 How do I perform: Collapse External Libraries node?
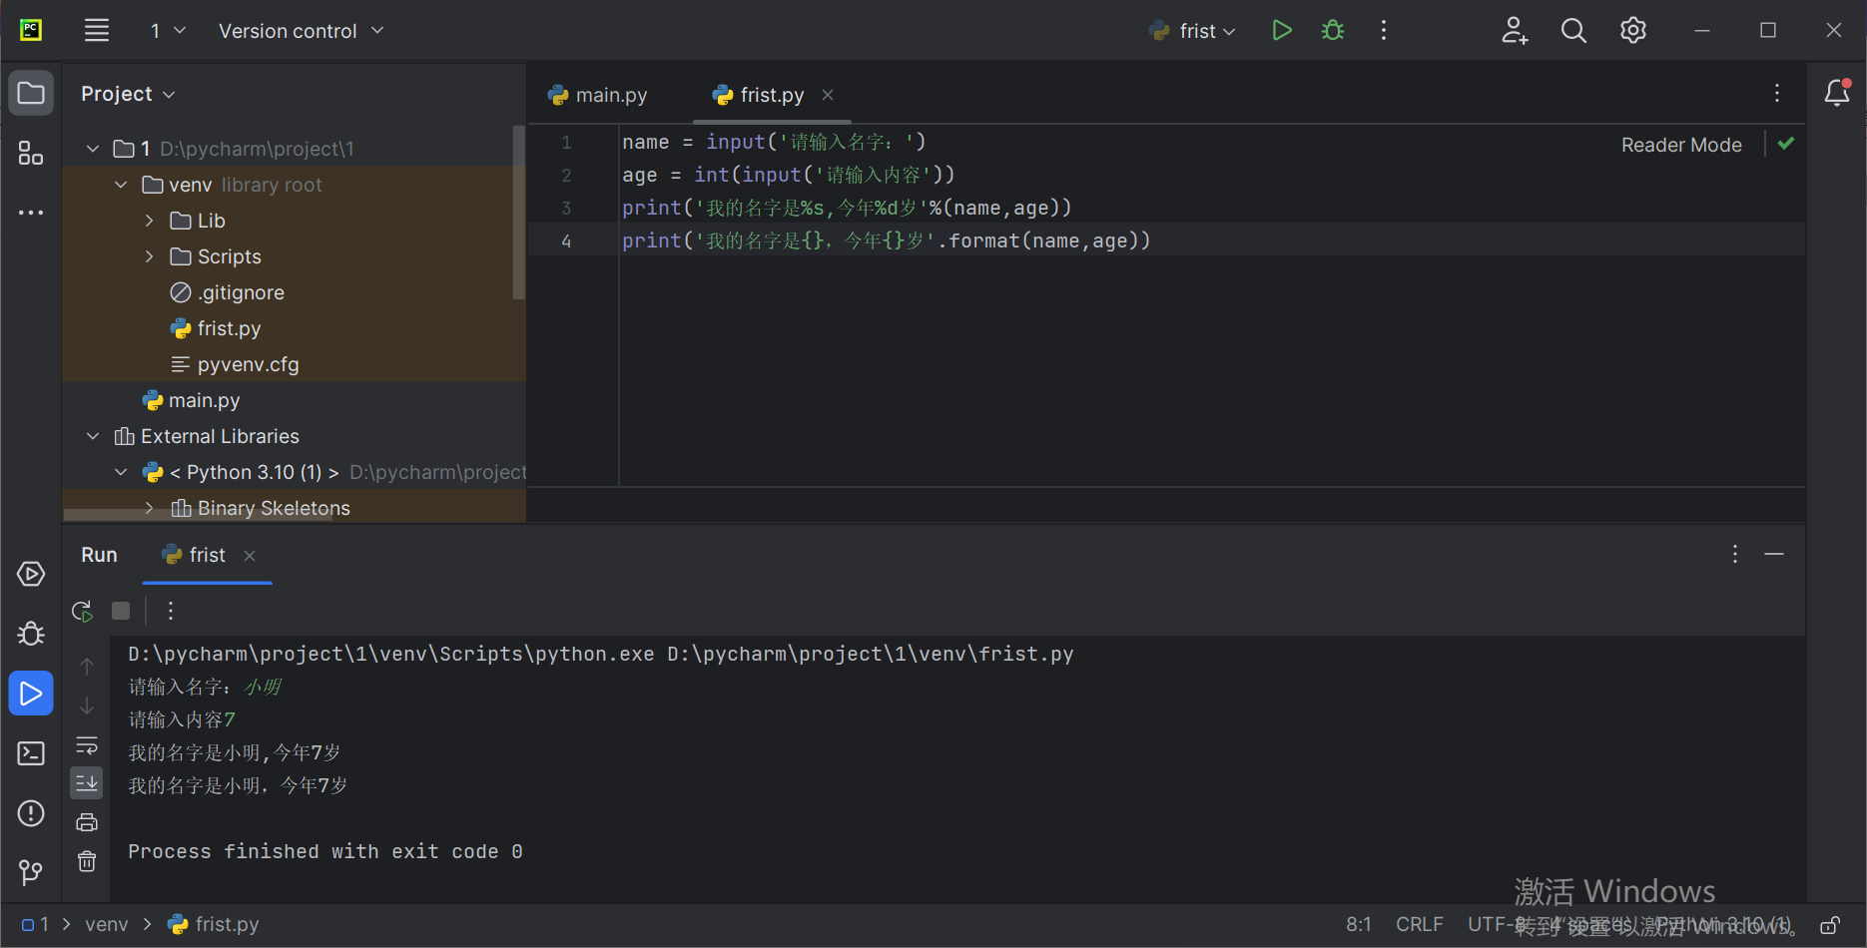(93, 436)
